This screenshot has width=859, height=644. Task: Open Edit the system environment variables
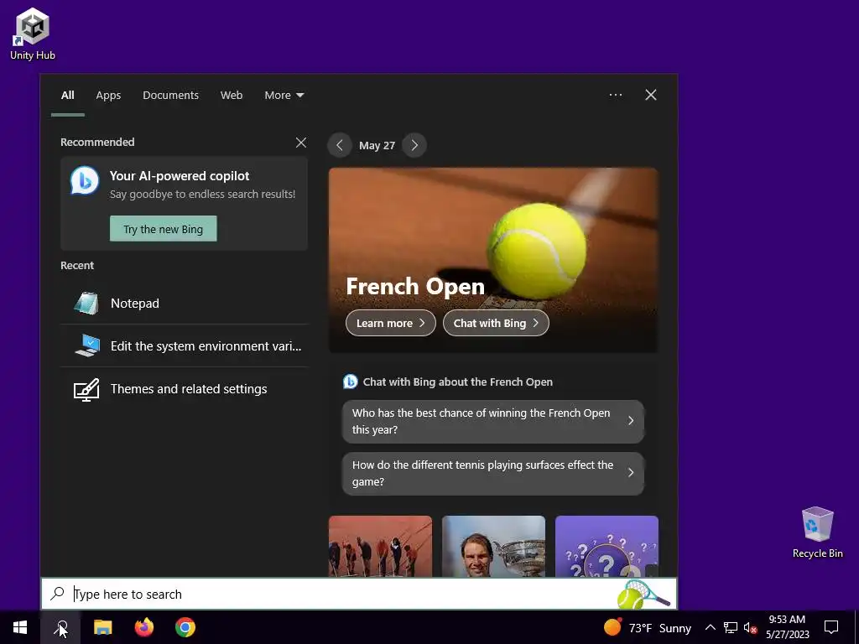[184, 346]
